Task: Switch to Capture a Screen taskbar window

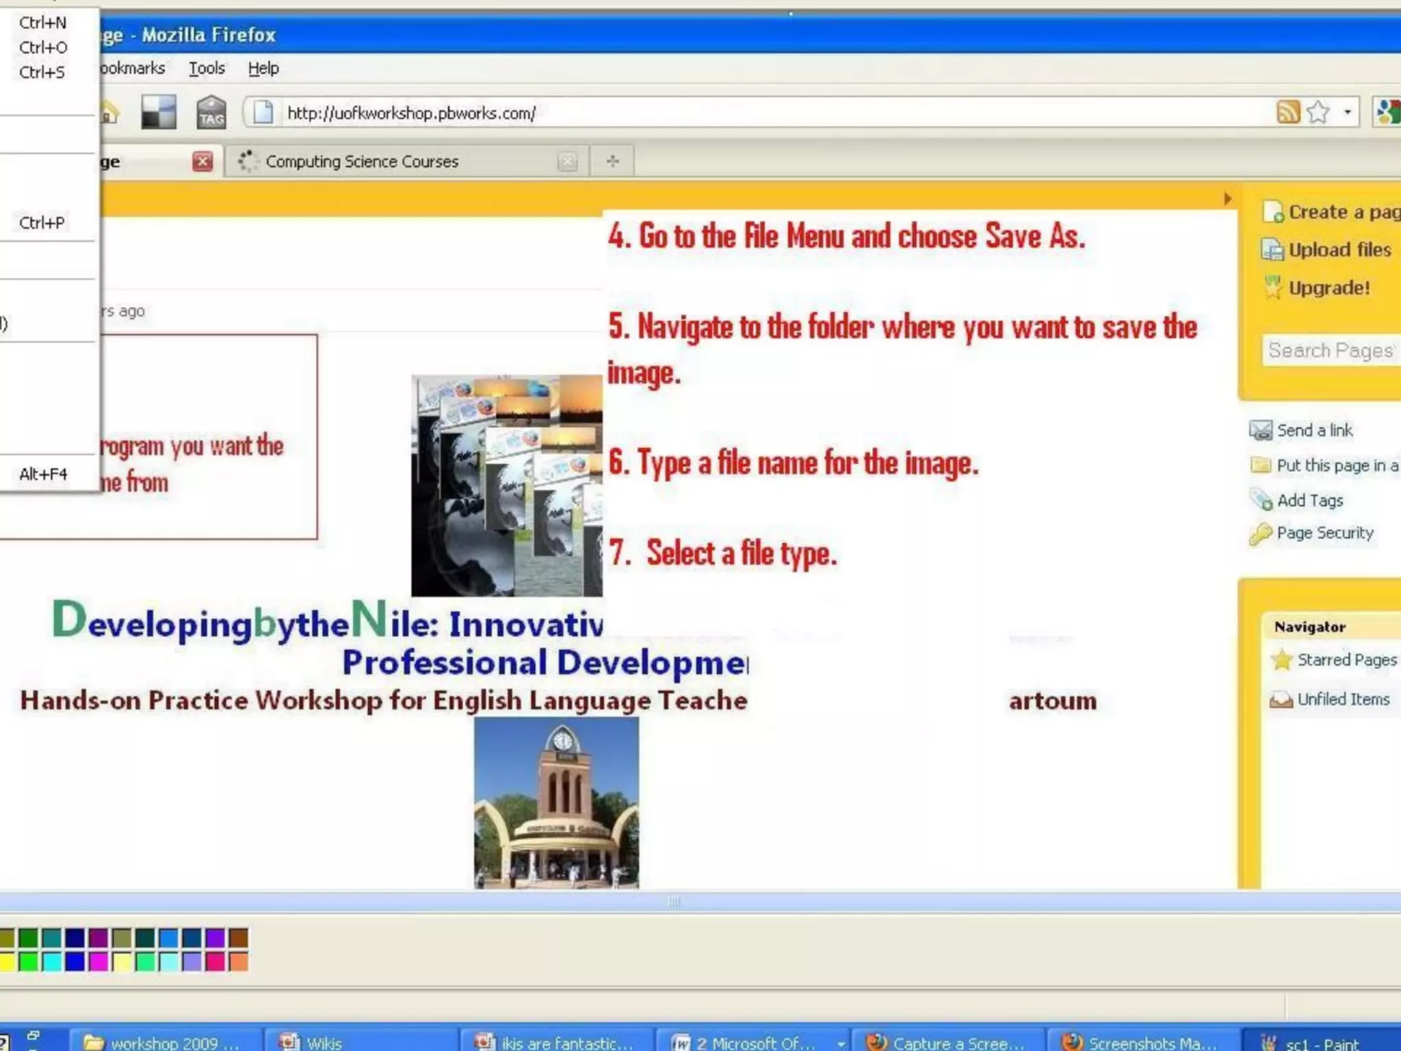Action: point(947,1043)
